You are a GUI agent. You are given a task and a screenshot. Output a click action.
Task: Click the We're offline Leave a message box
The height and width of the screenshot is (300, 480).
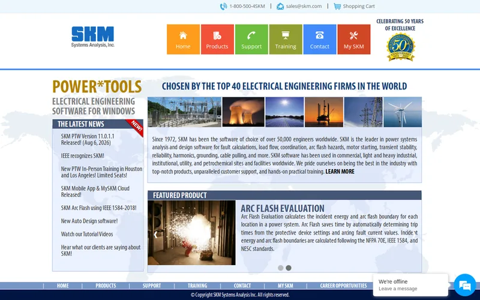410,285
